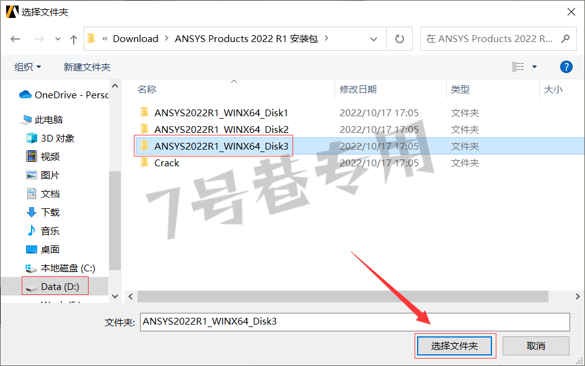Open 音乐 in sidebar
The height and width of the screenshot is (366, 585).
(43, 231)
